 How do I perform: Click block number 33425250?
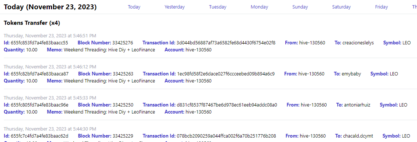tap(123, 105)
